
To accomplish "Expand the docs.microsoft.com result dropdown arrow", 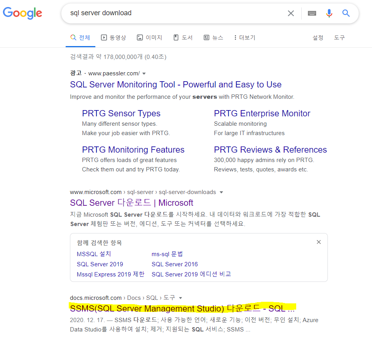I will pyautogui.click(x=181, y=298).
